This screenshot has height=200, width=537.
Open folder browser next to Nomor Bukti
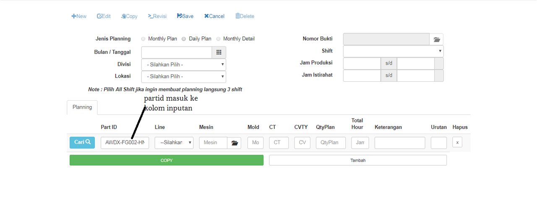tap(436, 39)
